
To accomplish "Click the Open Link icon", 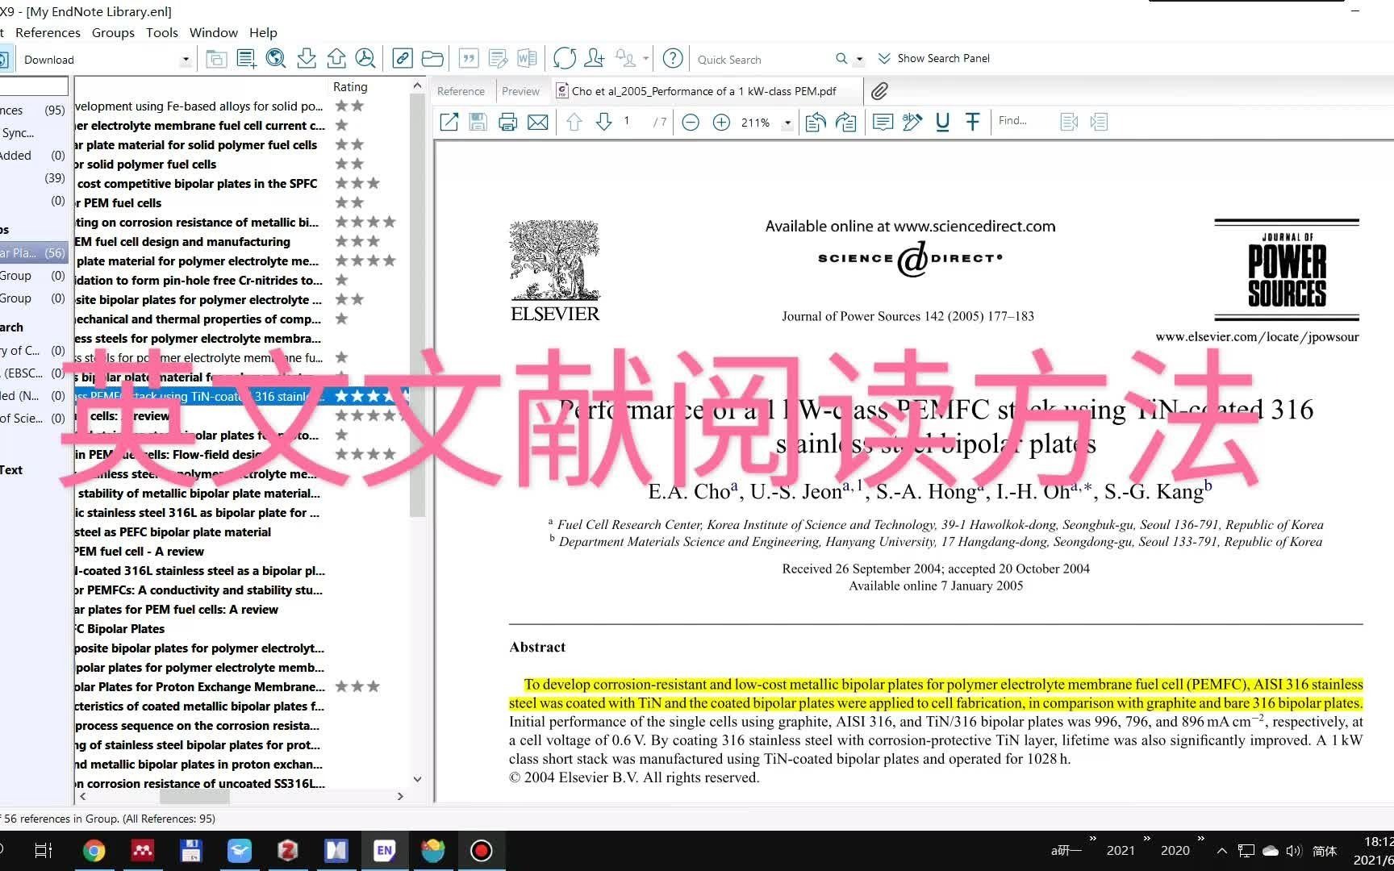I will point(403,58).
